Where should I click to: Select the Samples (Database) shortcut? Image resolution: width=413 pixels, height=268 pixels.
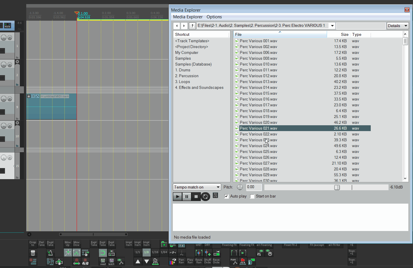[x=193, y=64]
